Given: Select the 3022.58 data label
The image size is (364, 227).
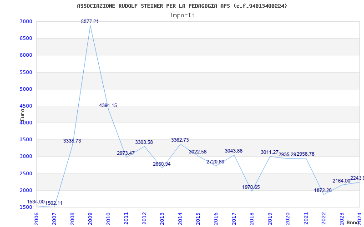Looking at the screenshot, I should [197, 152].
